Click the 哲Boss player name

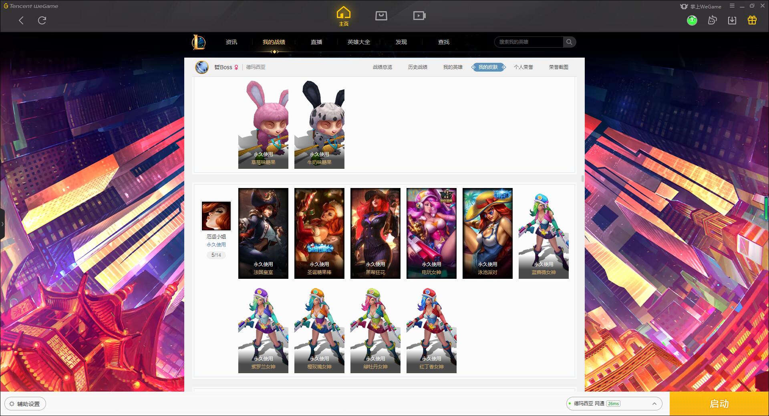pyautogui.click(x=223, y=67)
